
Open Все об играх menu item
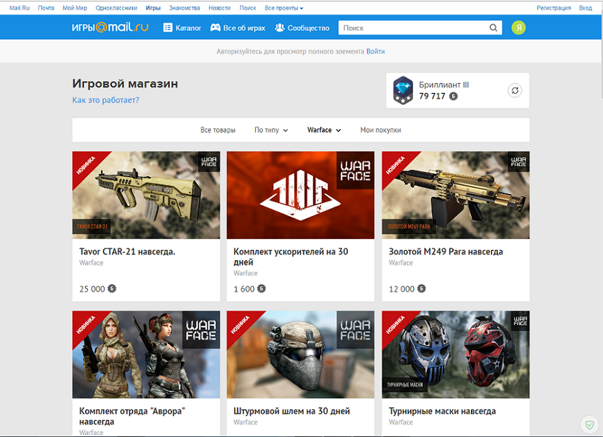click(238, 27)
